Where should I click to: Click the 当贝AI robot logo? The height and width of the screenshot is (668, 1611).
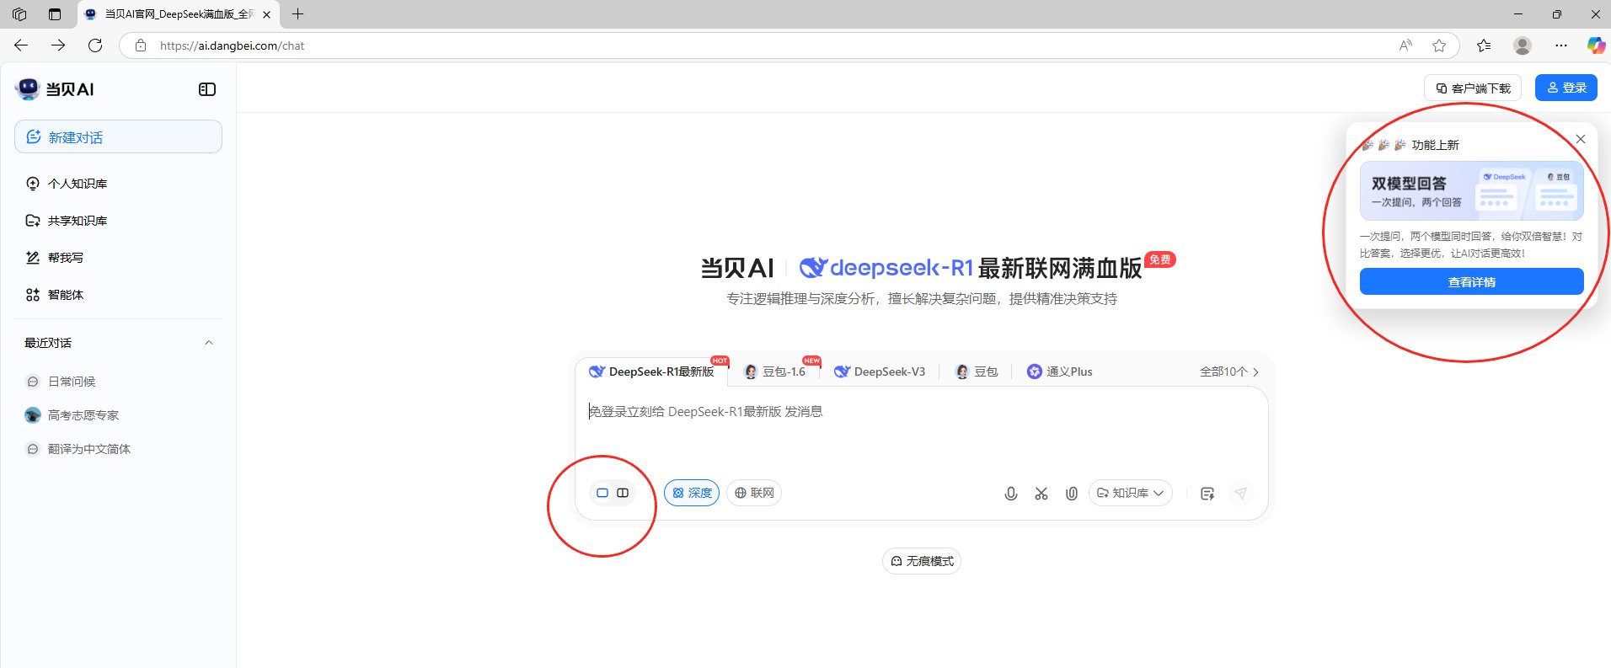(28, 88)
